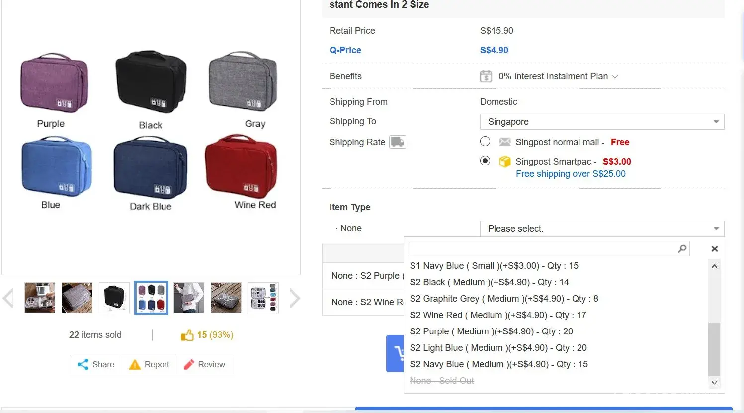
Task: Click the blue cart button
Action: coord(396,353)
